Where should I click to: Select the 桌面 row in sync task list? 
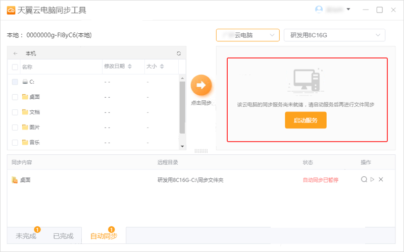(x=201, y=180)
